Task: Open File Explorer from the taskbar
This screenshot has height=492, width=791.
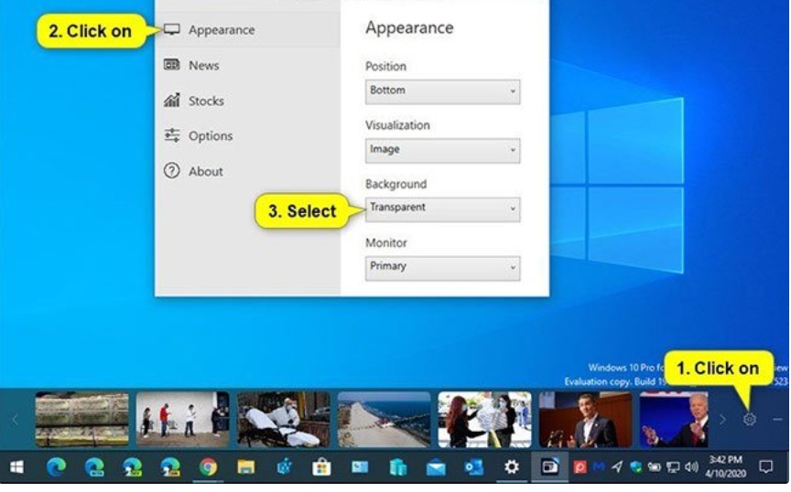Action: click(245, 467)
